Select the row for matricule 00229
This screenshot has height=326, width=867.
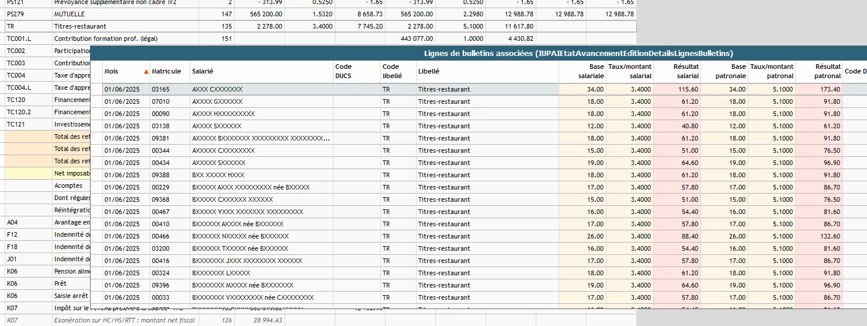coord(478,187)
